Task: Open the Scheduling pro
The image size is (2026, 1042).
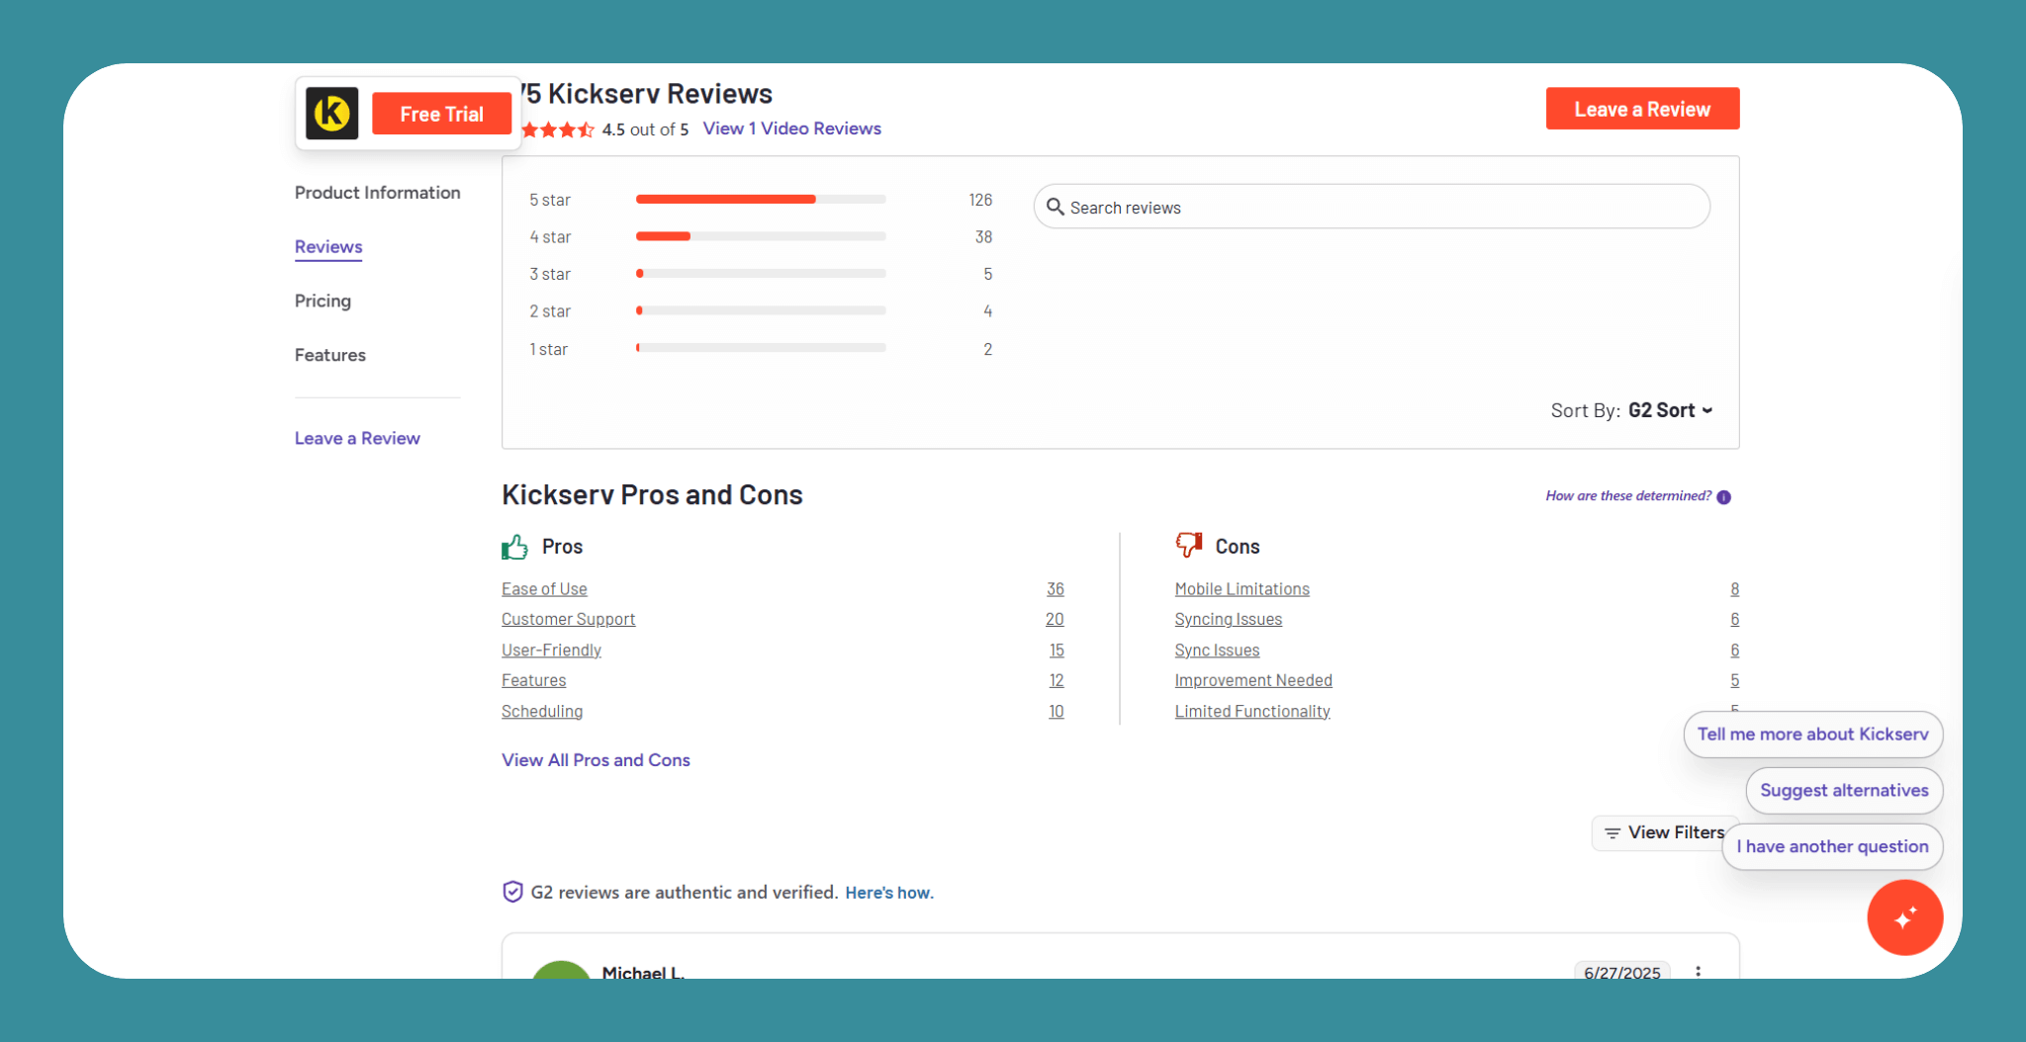Action: [542, 712]
